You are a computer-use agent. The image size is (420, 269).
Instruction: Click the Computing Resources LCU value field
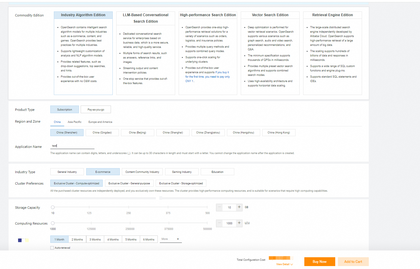(229, 223)
